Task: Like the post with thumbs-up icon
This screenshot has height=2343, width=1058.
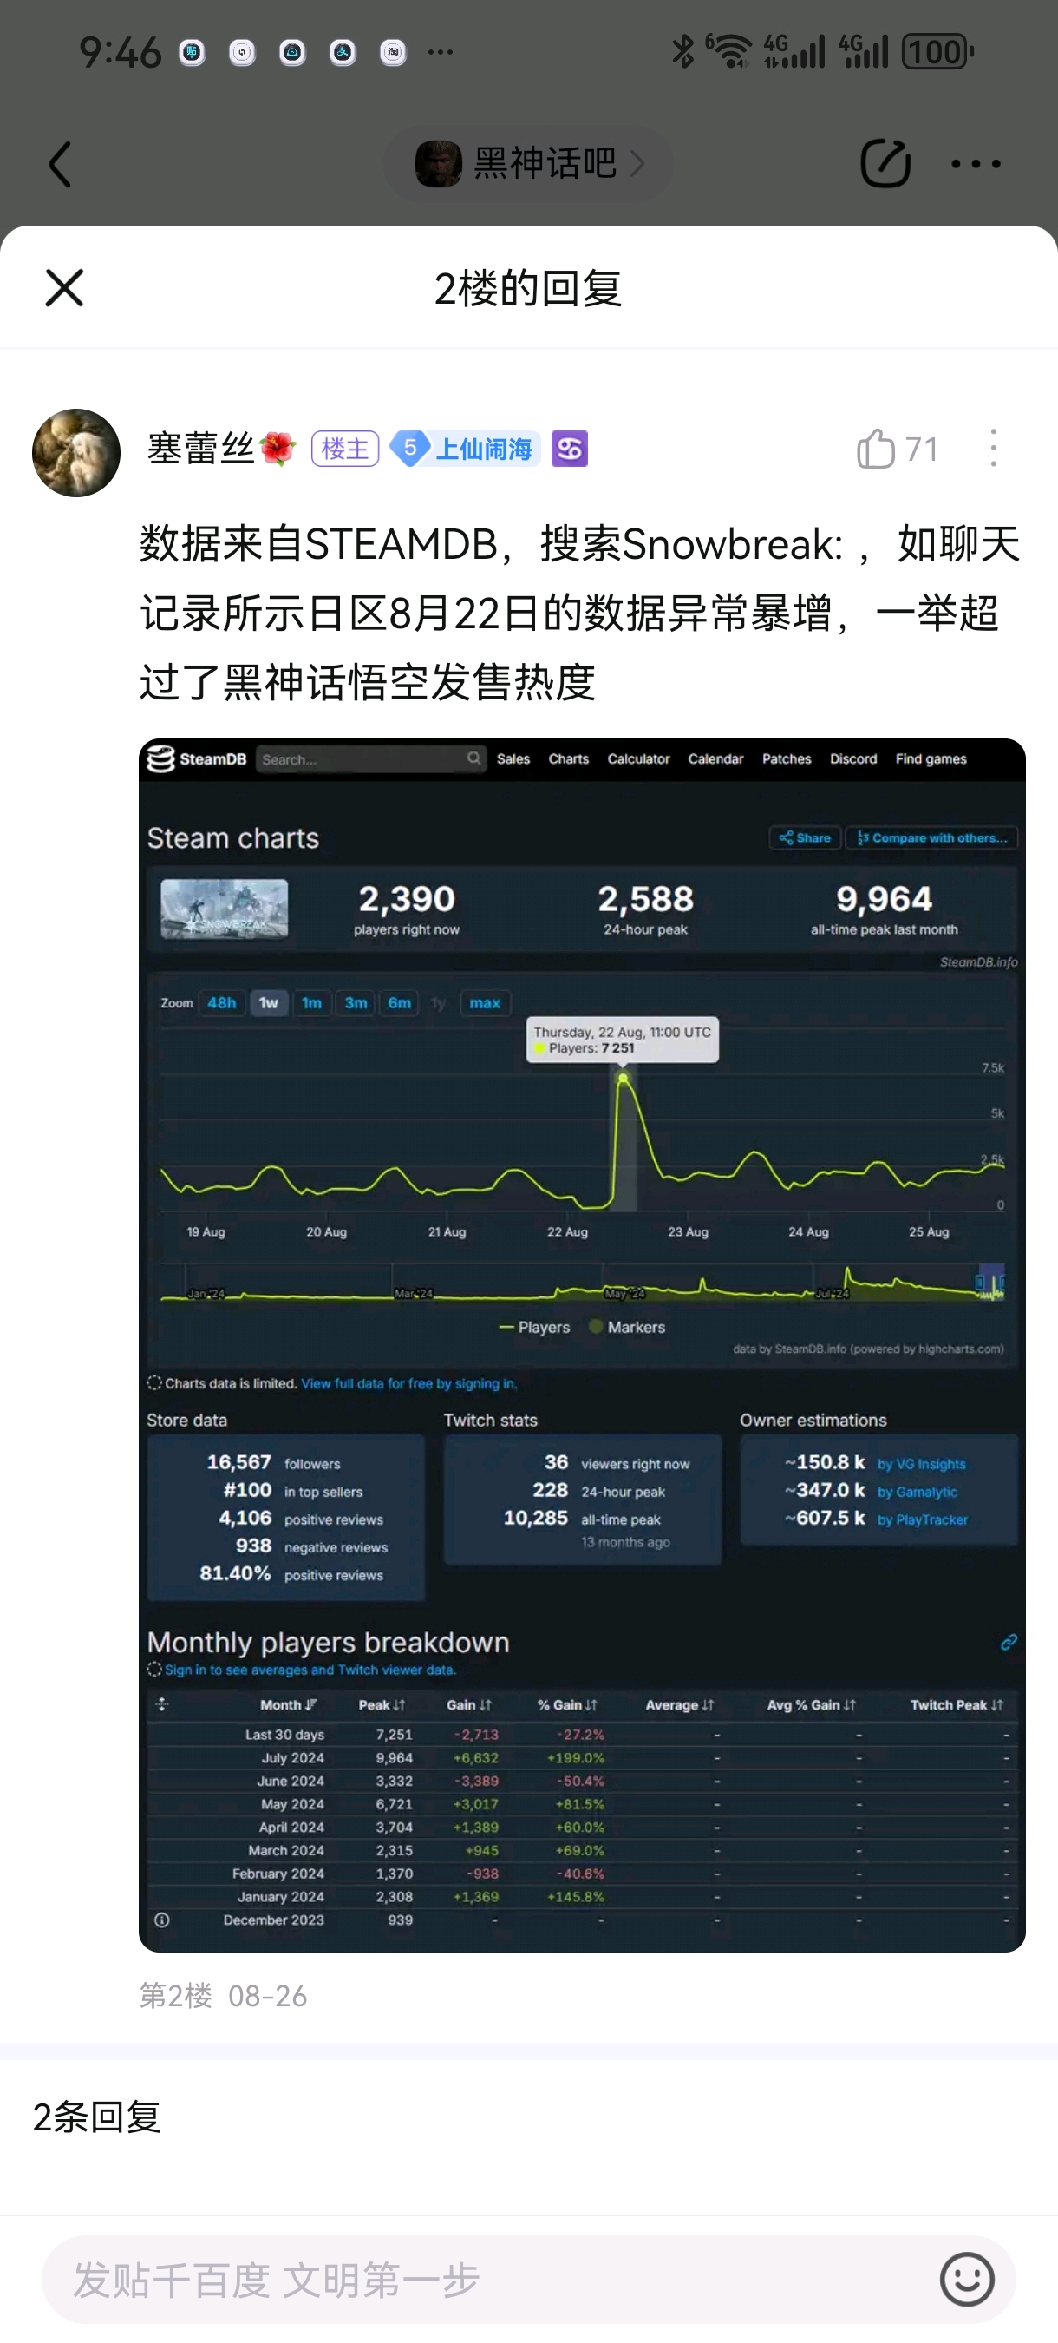Action: click(x=876, y=449)
